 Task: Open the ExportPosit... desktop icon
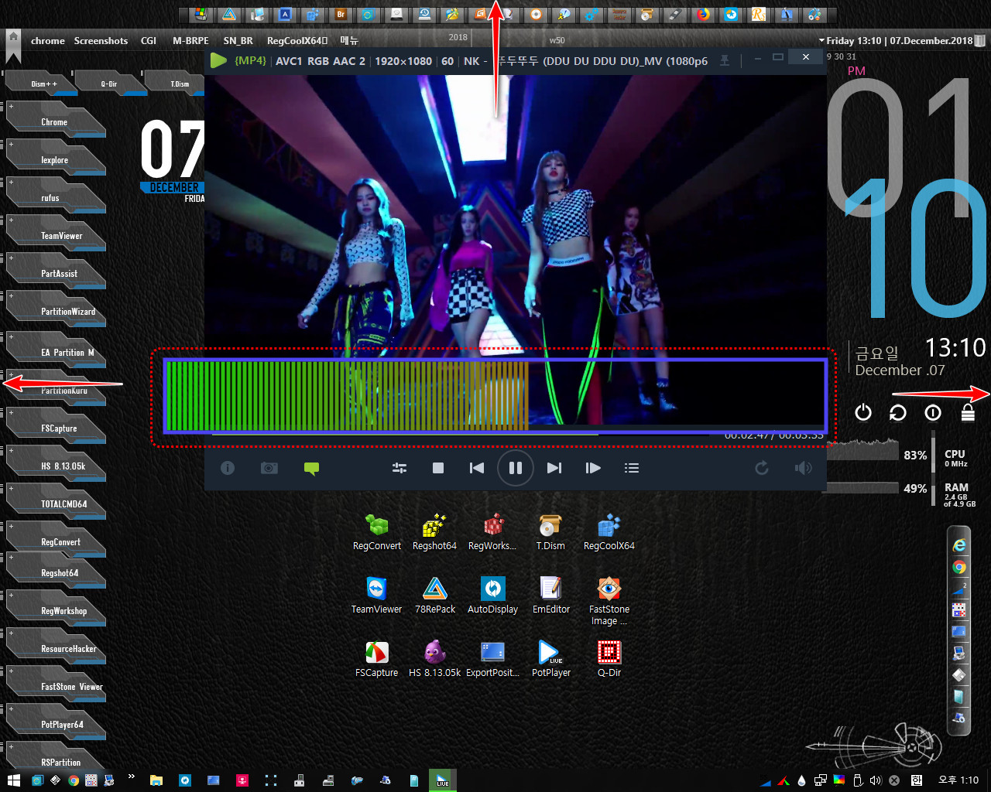click(x=492, y=659)
